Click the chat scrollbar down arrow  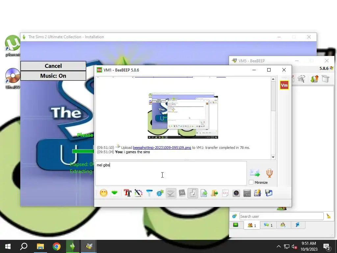[x=273, y=157]
